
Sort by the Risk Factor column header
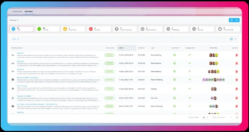110,48
